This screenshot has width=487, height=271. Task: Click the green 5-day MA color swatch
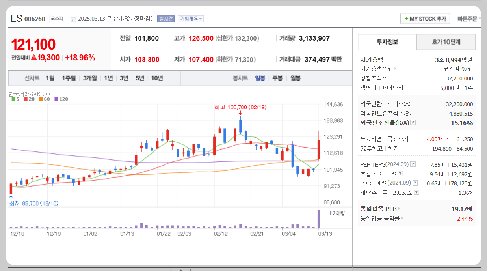coord(13,98)
